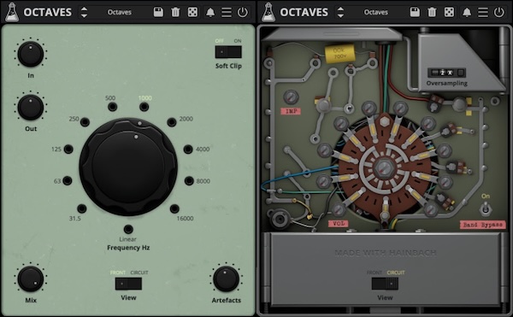Open the Octaves preset name dropdown in right window

click(x=376, y=12)
